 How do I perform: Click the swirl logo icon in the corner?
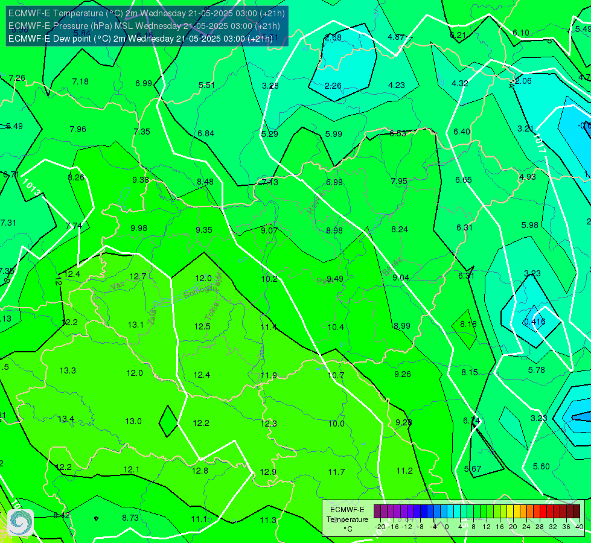point(20,522)
